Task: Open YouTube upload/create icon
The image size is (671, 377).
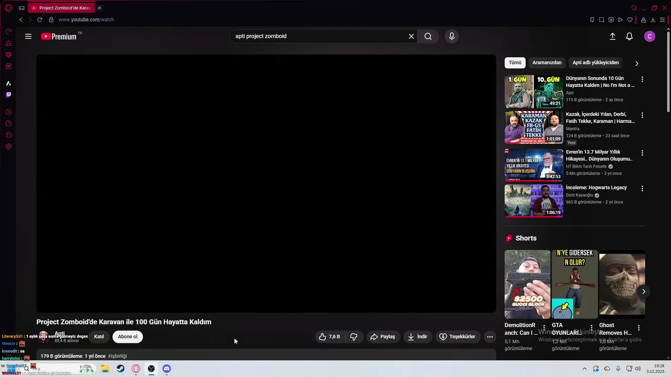Action: point(612,36)
